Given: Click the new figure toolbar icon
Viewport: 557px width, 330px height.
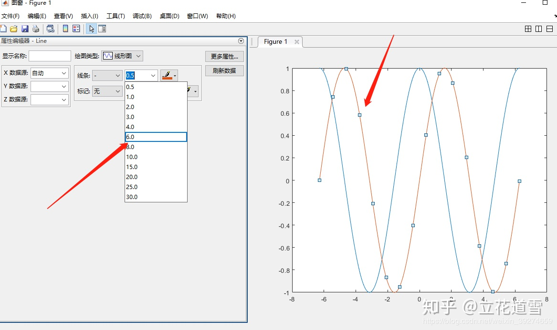Looking at the screenshot, I should tap(3, 29).
